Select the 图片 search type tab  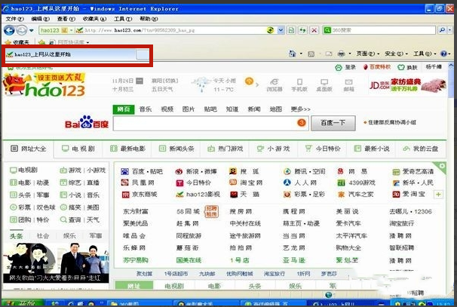tap(189, 109)
